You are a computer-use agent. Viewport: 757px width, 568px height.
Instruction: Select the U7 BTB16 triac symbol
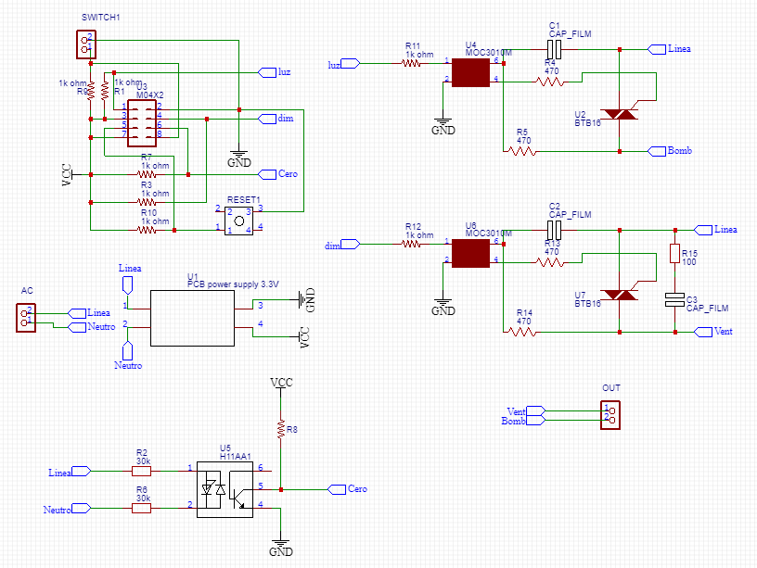pos(620,295)
